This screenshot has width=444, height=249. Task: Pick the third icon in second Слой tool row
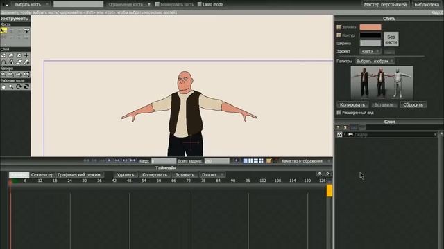coord(19,62)
